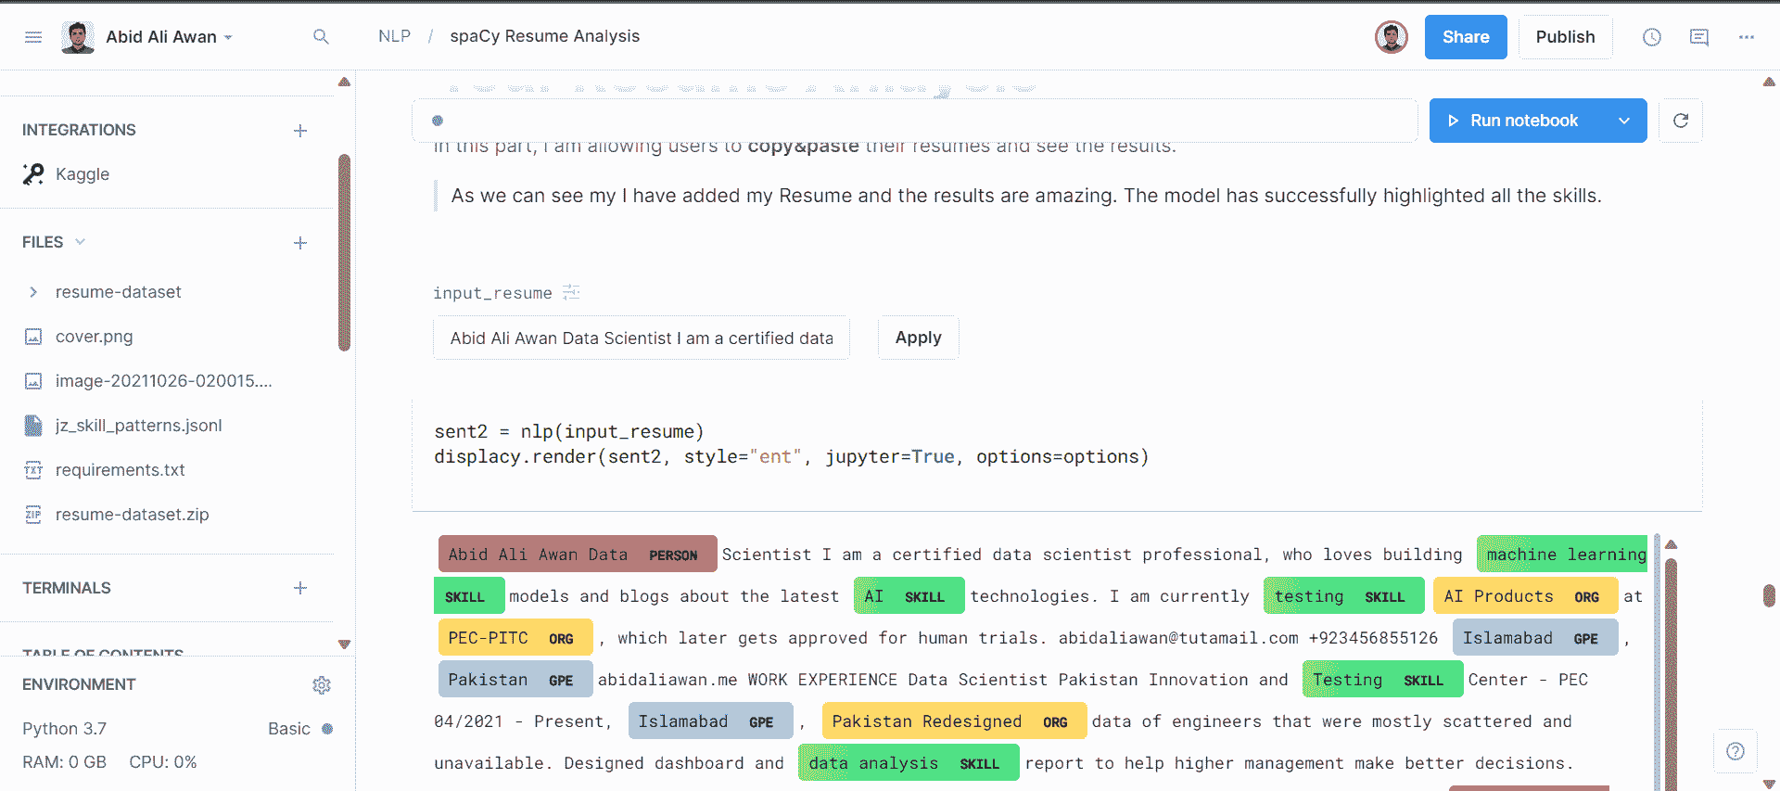Click the TERMINALS section header
The image size is (1780, 791).
click(x=66, y=588)
